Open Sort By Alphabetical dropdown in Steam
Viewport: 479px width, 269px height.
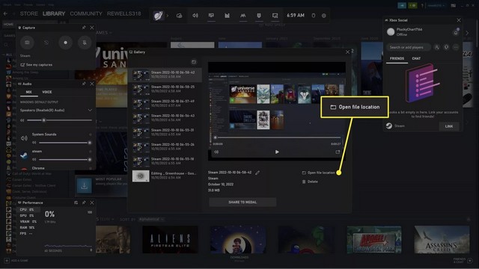click(151, 219)
